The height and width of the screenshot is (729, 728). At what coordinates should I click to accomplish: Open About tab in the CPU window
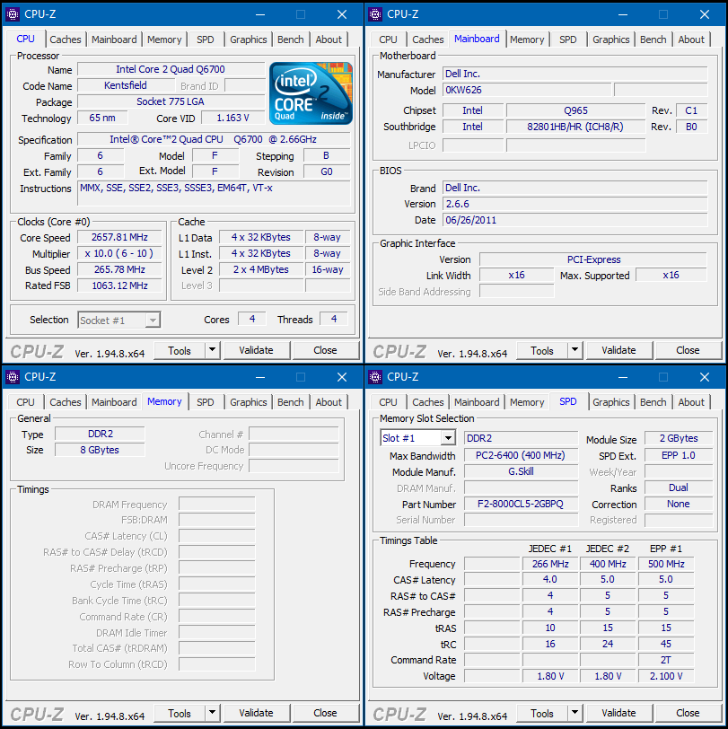(x=329, y=40)
